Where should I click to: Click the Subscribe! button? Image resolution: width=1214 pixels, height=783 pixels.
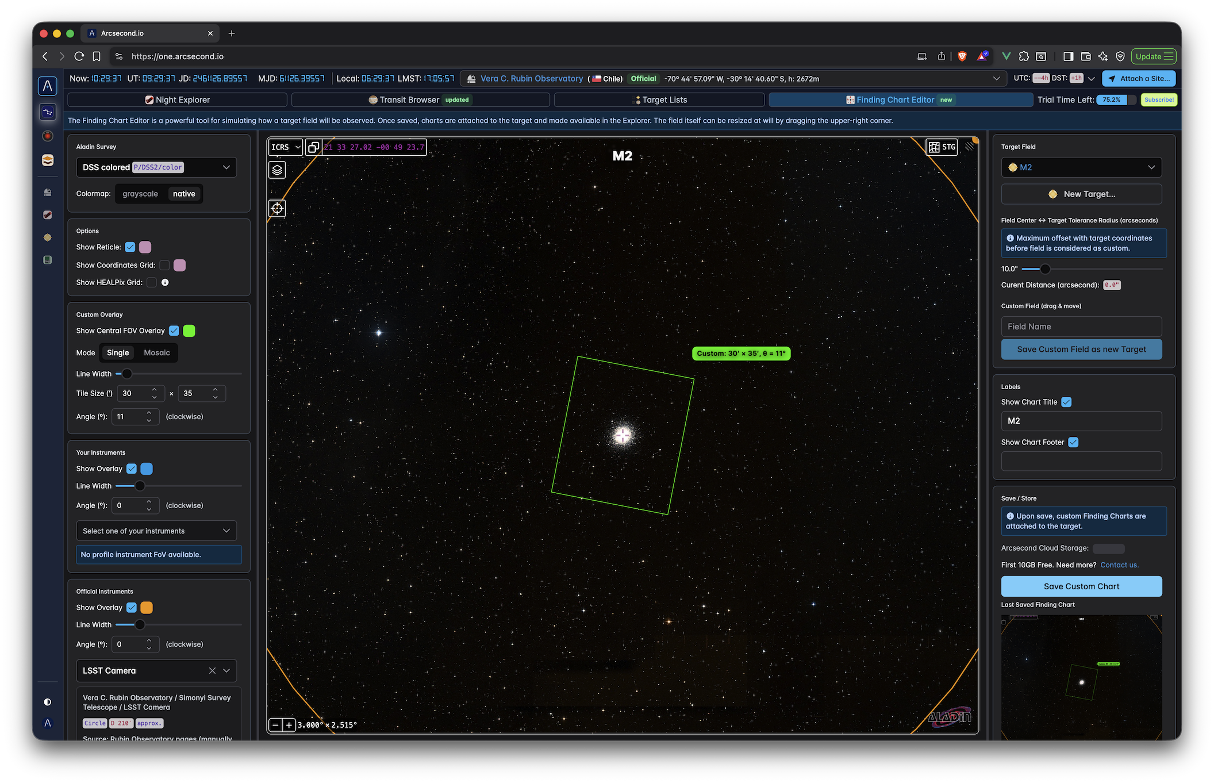click(x=1159, y=100)
